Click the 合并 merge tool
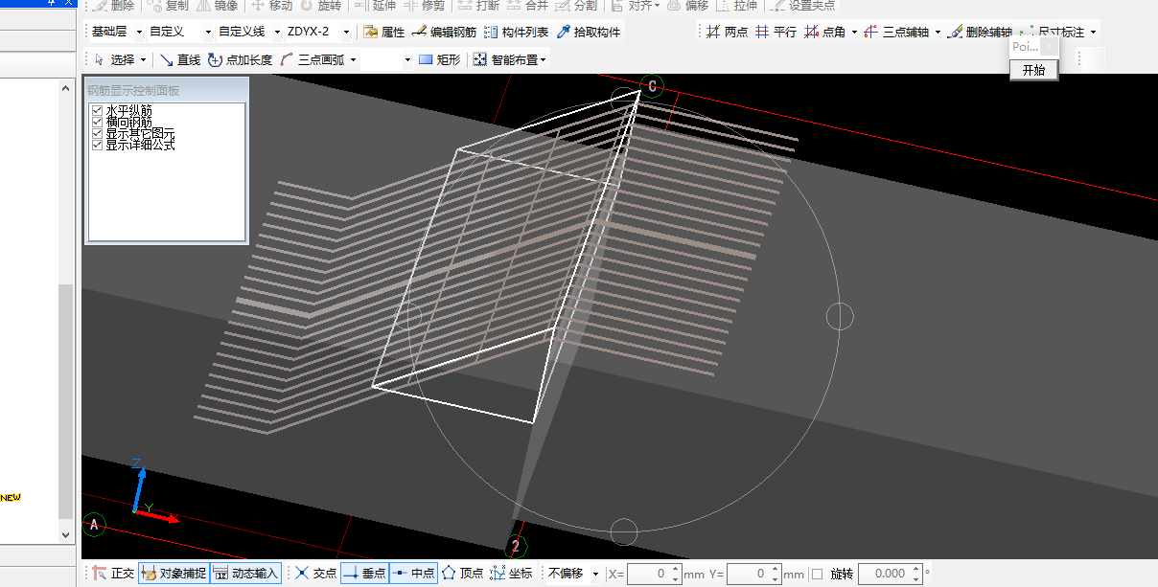The height and width of the screenshot is (587, 1158). [x=527, y=5]
